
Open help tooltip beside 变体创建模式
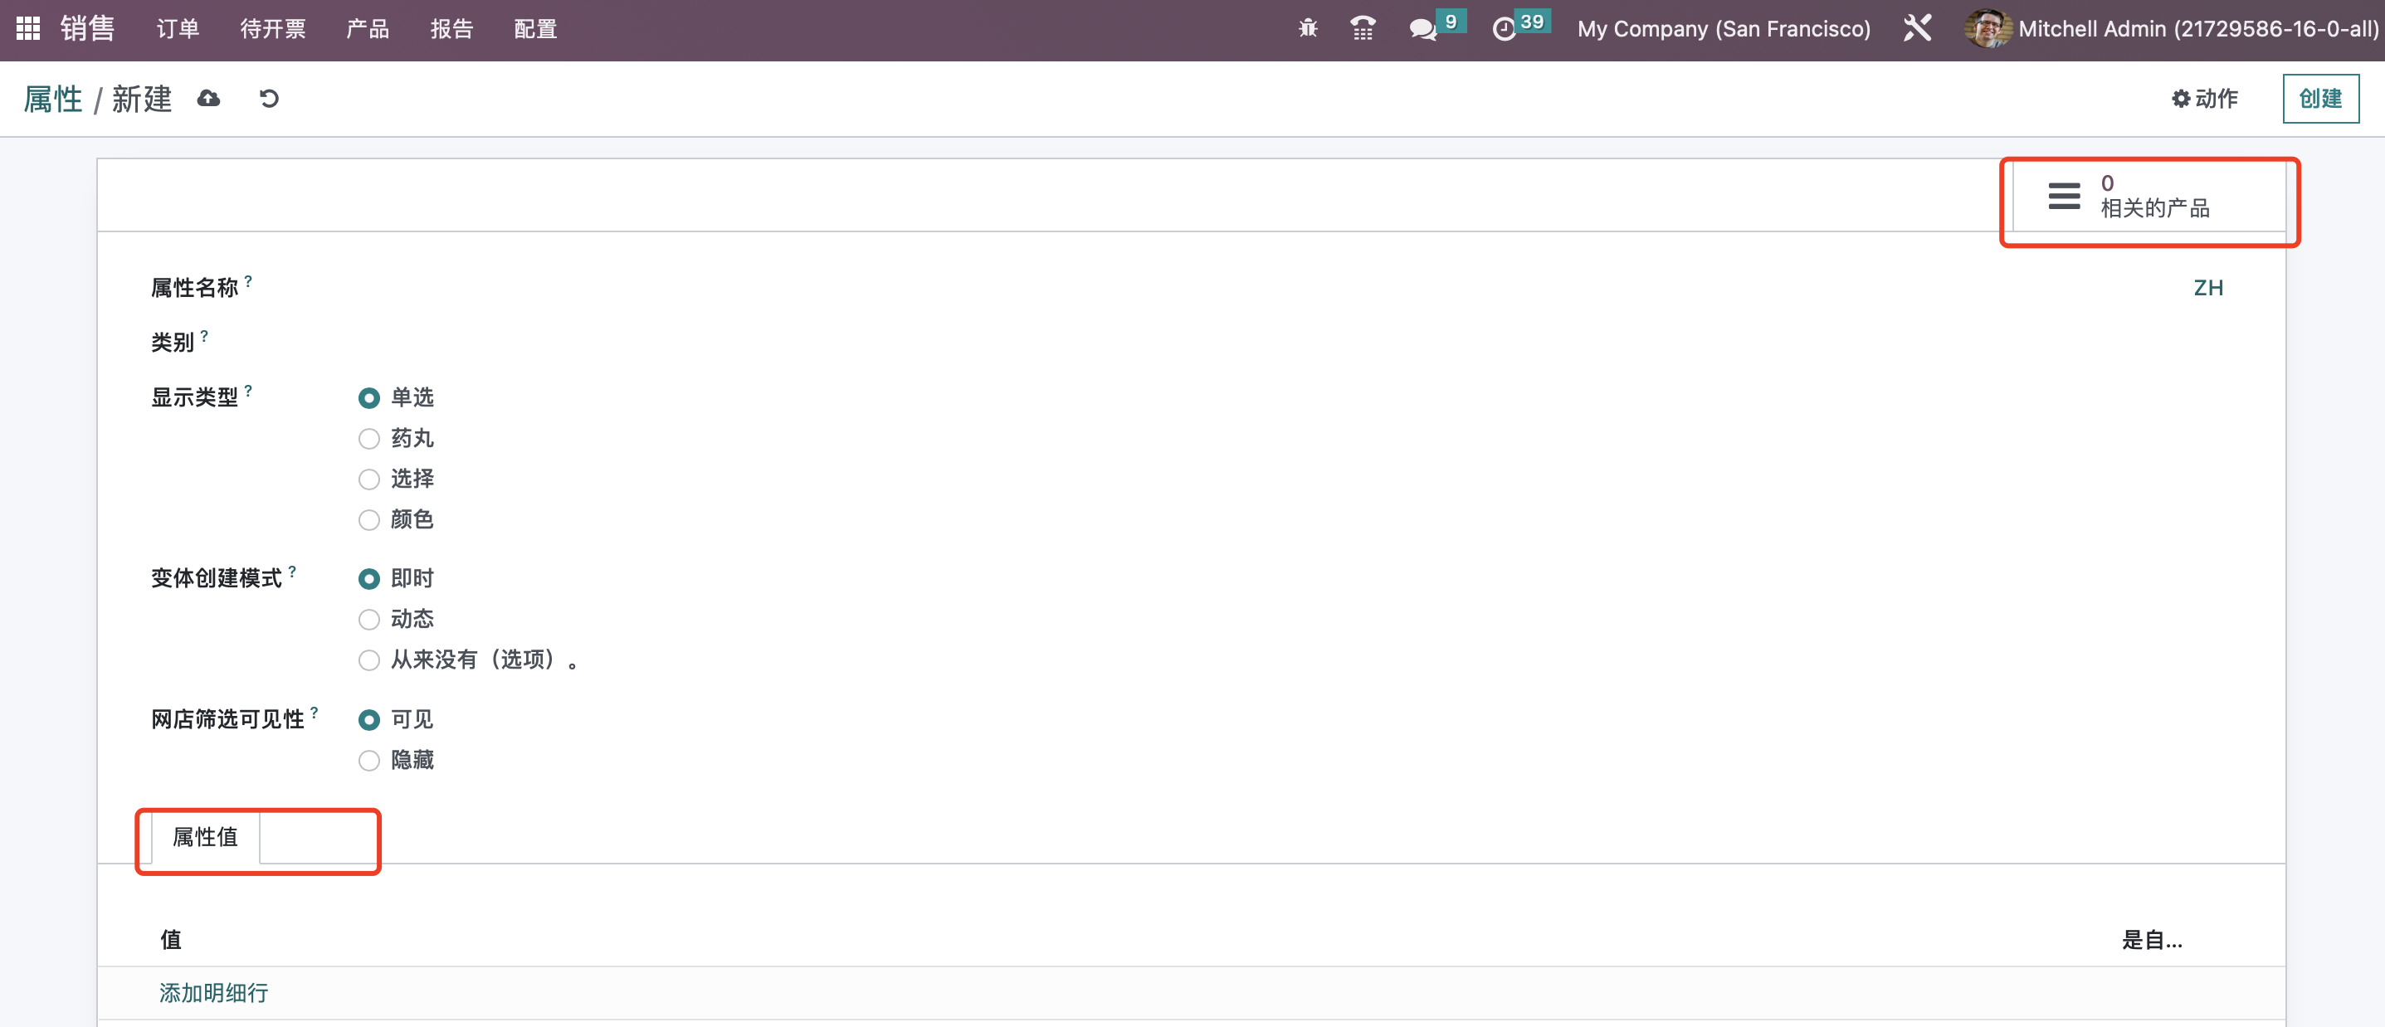point(293,571)
